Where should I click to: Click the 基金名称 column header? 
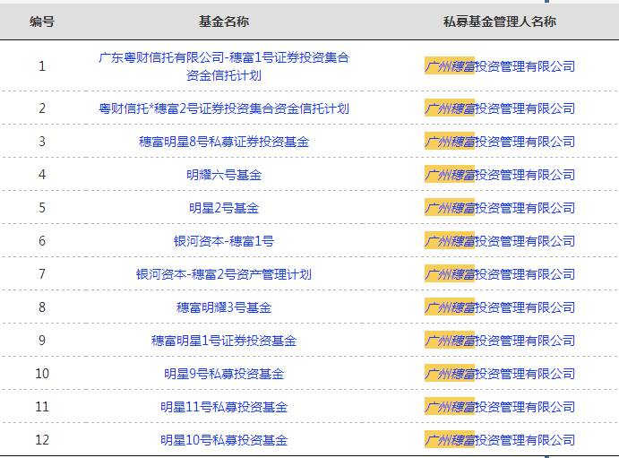[x=224, y=22]
